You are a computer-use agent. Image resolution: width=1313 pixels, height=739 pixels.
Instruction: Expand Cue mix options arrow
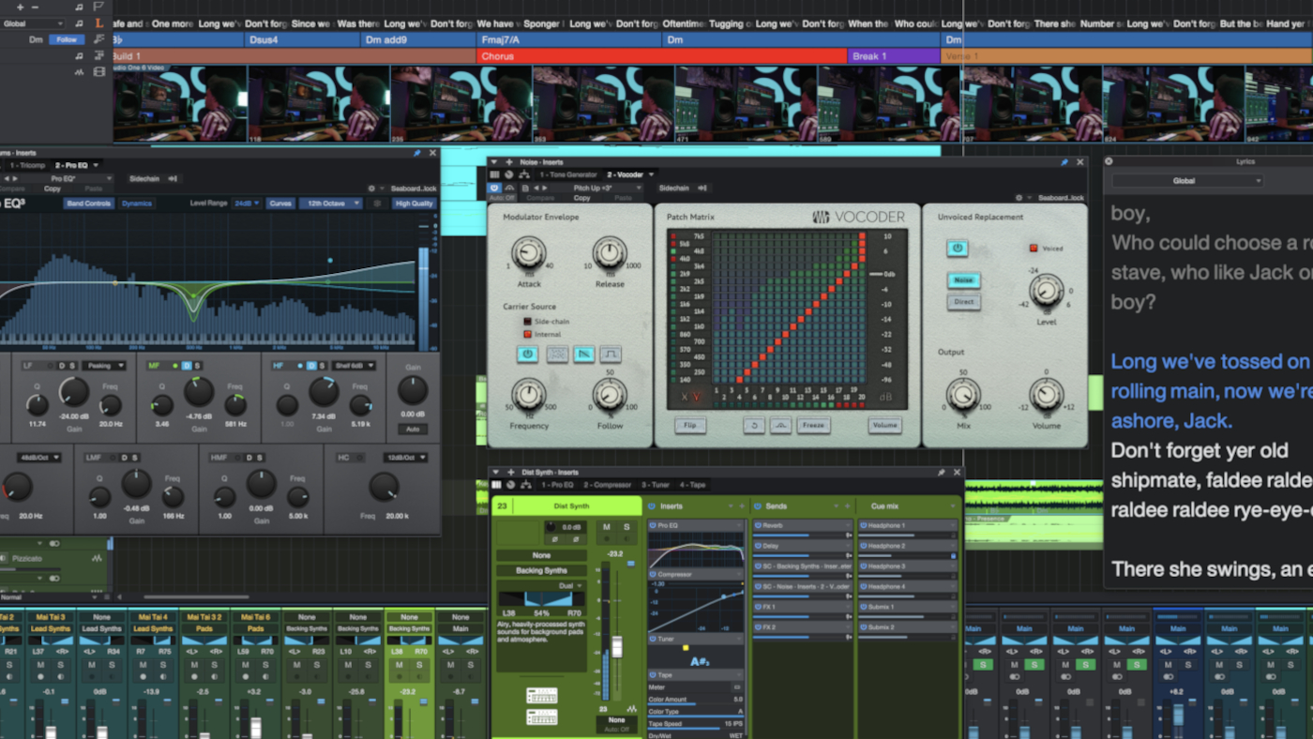click(952, 506)
